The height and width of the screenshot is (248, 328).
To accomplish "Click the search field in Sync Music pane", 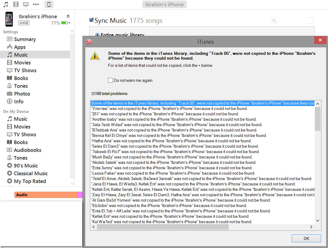I will 292,20.
